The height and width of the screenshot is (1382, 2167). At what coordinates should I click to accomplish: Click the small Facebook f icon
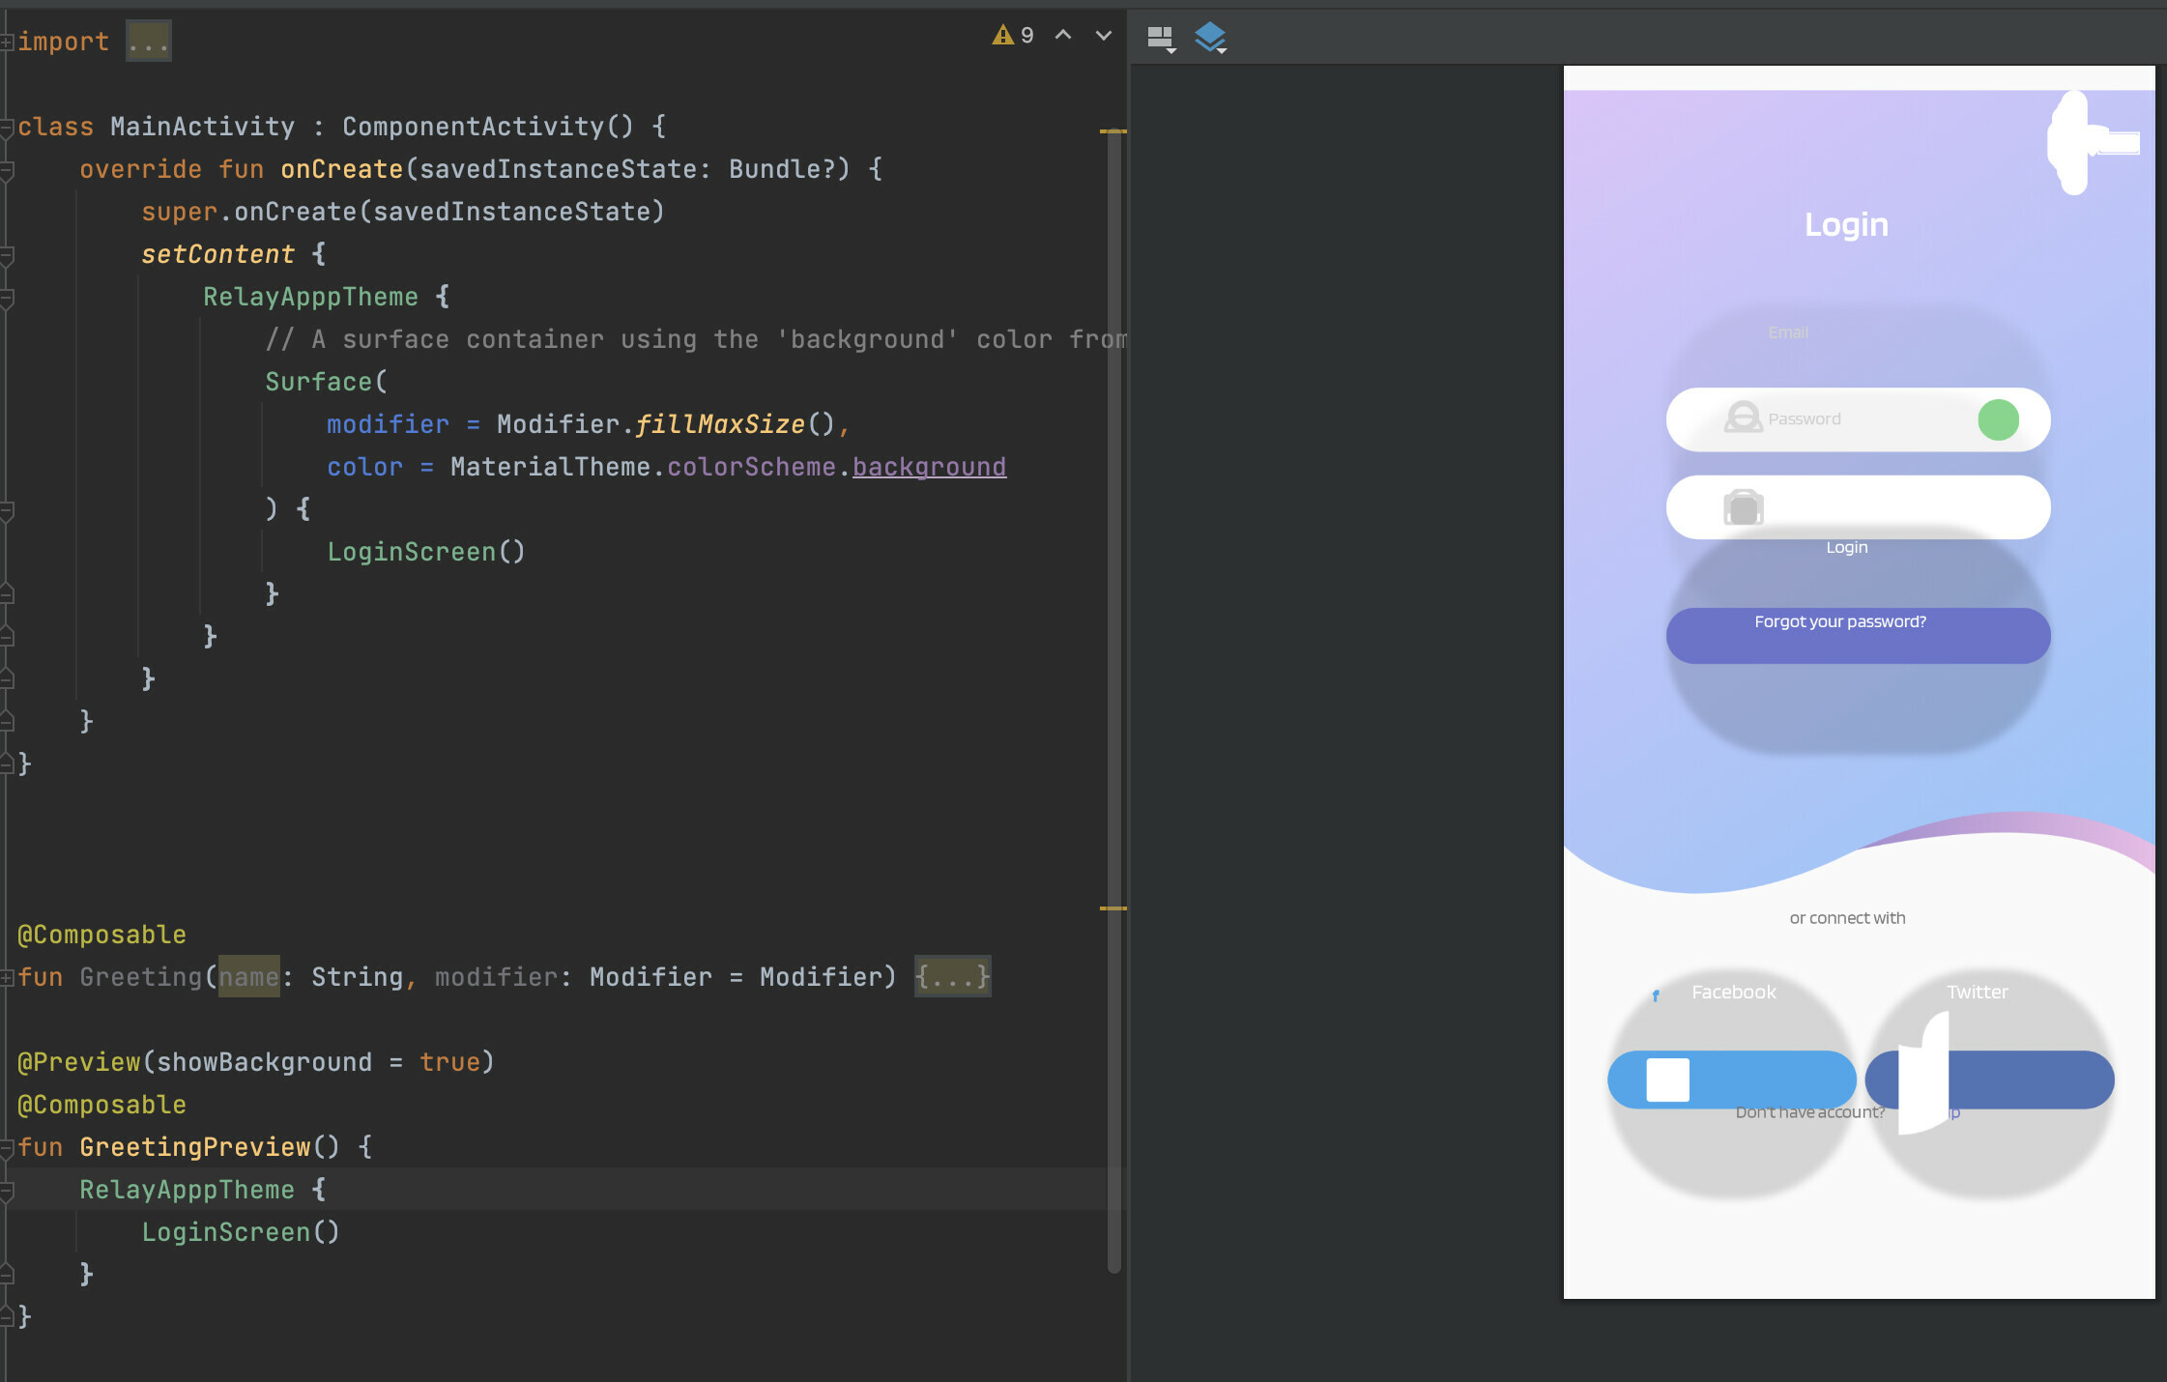click(1656, 995)
